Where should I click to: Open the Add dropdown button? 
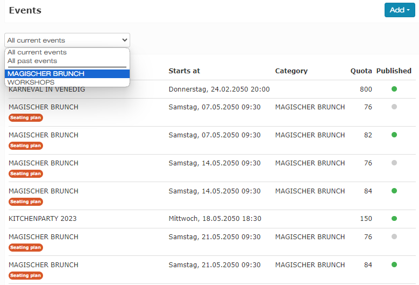click(400, 10)
